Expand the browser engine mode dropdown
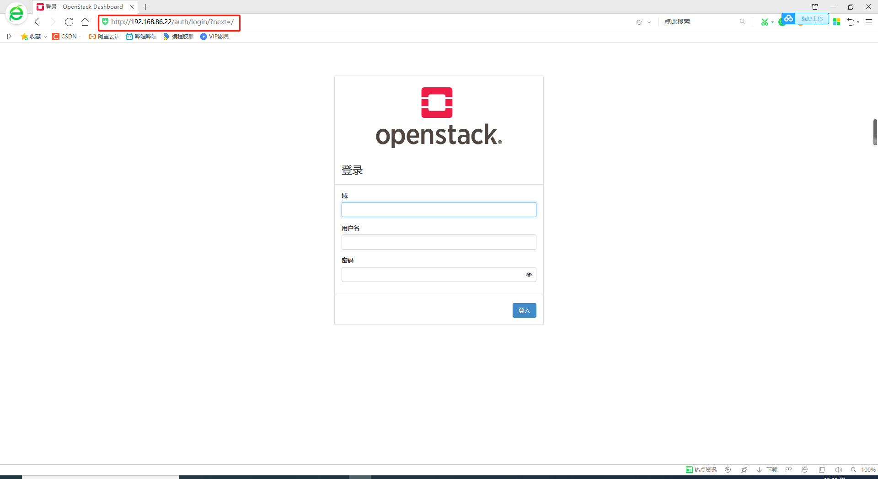878x479 pixels. click(649, 22)
